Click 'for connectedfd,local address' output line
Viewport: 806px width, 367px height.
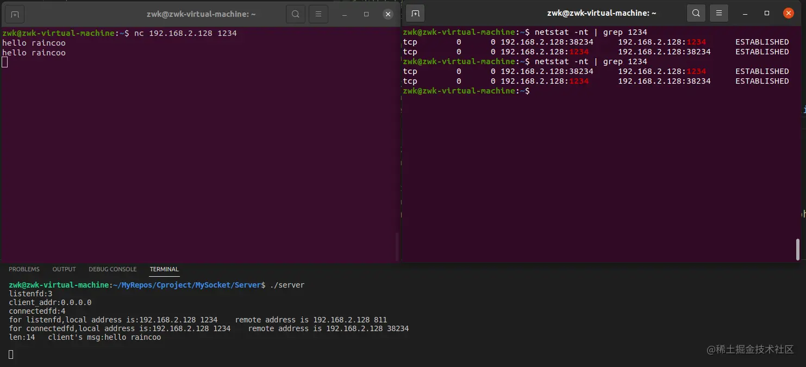click(209, 328)
